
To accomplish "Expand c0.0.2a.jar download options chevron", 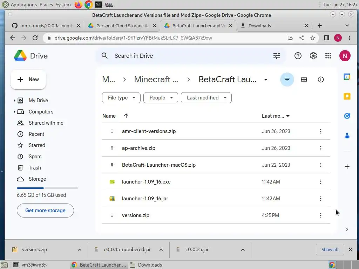I will [x=243, y=249].
